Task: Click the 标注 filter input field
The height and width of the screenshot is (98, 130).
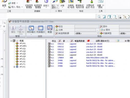Action: 87,26
